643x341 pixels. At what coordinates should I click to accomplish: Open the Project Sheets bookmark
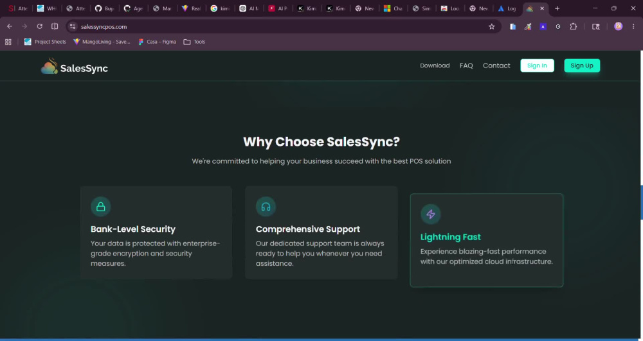point(45,42)
